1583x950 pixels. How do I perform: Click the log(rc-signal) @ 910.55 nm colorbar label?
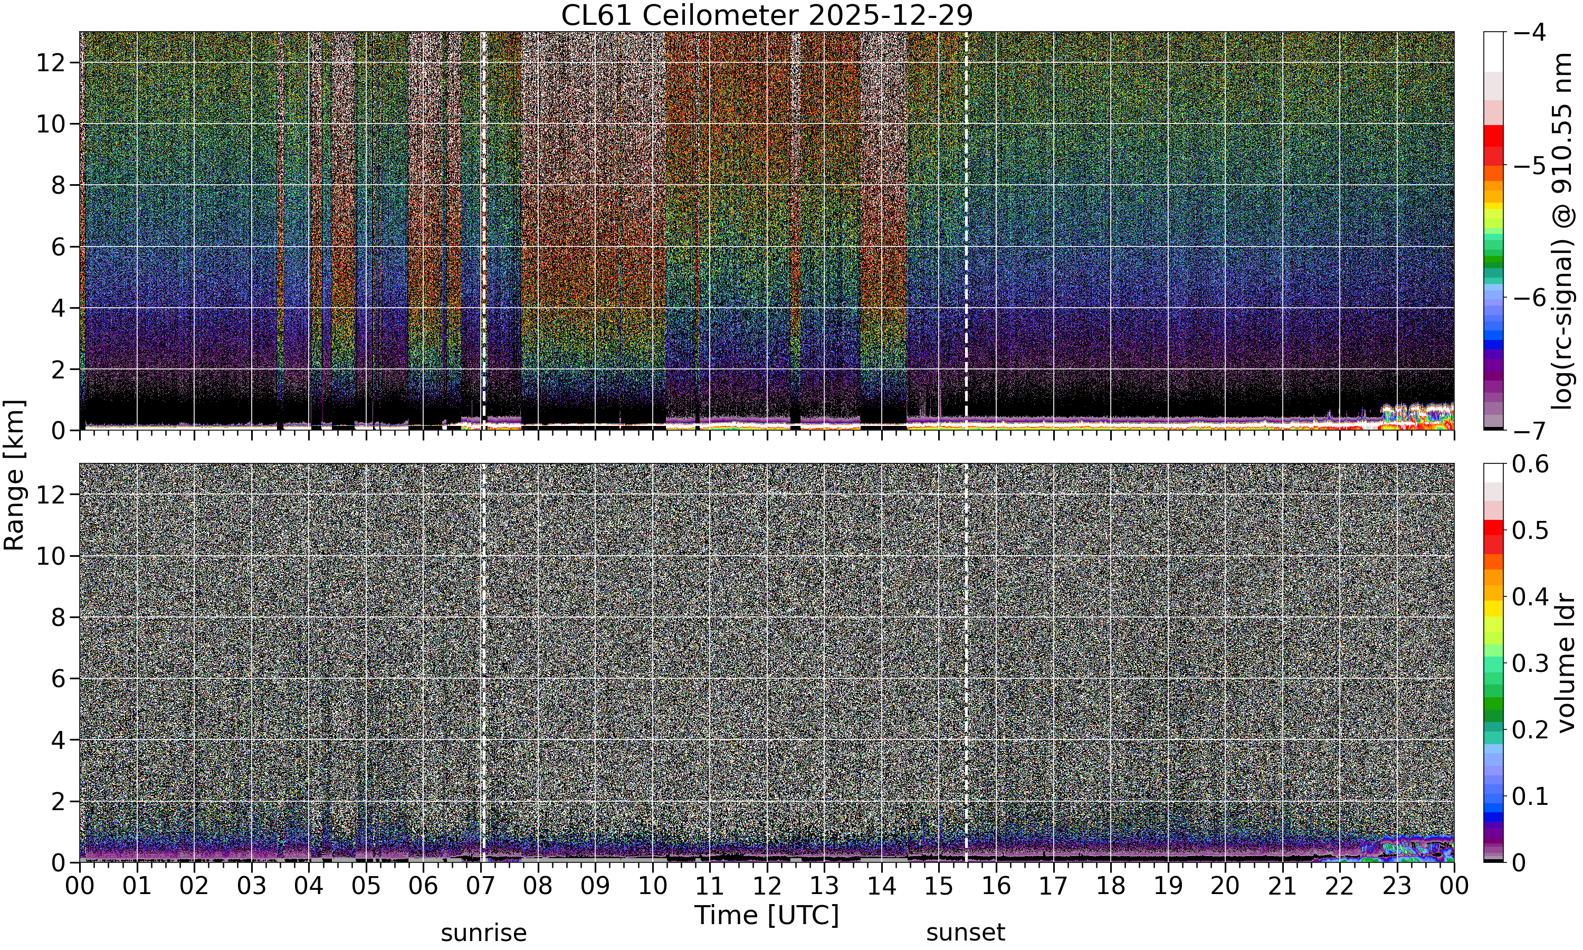click(x=1563, y=232)
